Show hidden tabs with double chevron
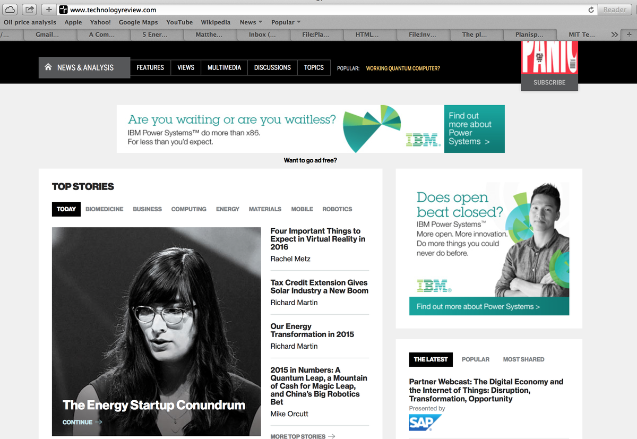Viewport: 637px width, 439px height. [x=615, y=35]
